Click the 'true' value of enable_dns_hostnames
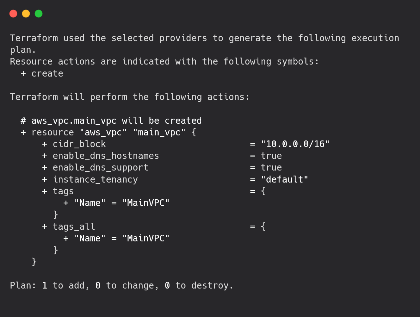 271,156
